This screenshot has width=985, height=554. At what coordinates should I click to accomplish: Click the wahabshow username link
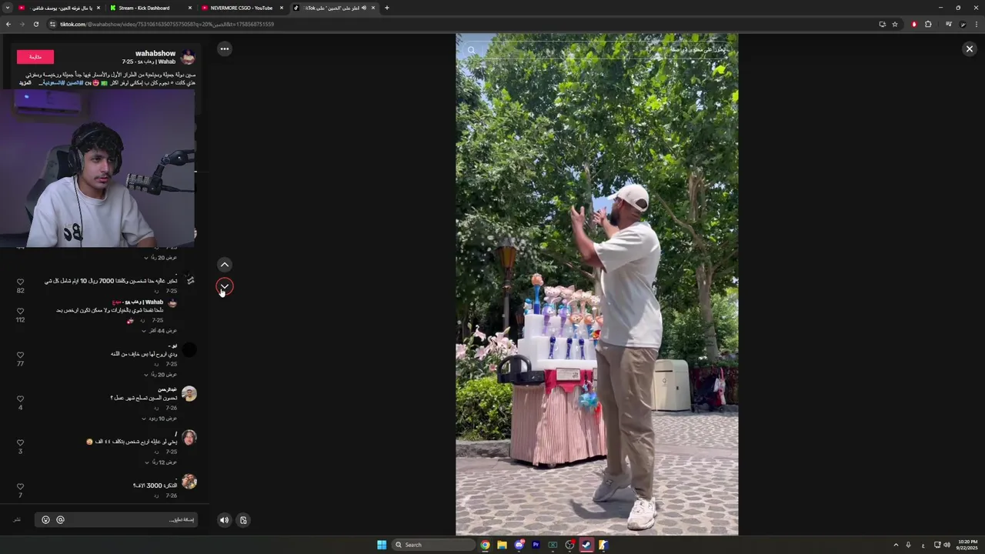click(x=155, y=53)
